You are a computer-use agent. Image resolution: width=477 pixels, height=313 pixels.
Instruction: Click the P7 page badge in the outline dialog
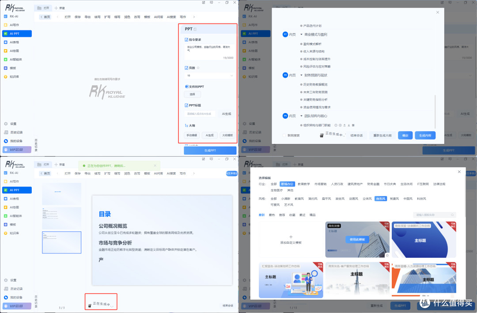tap(285, 34)
